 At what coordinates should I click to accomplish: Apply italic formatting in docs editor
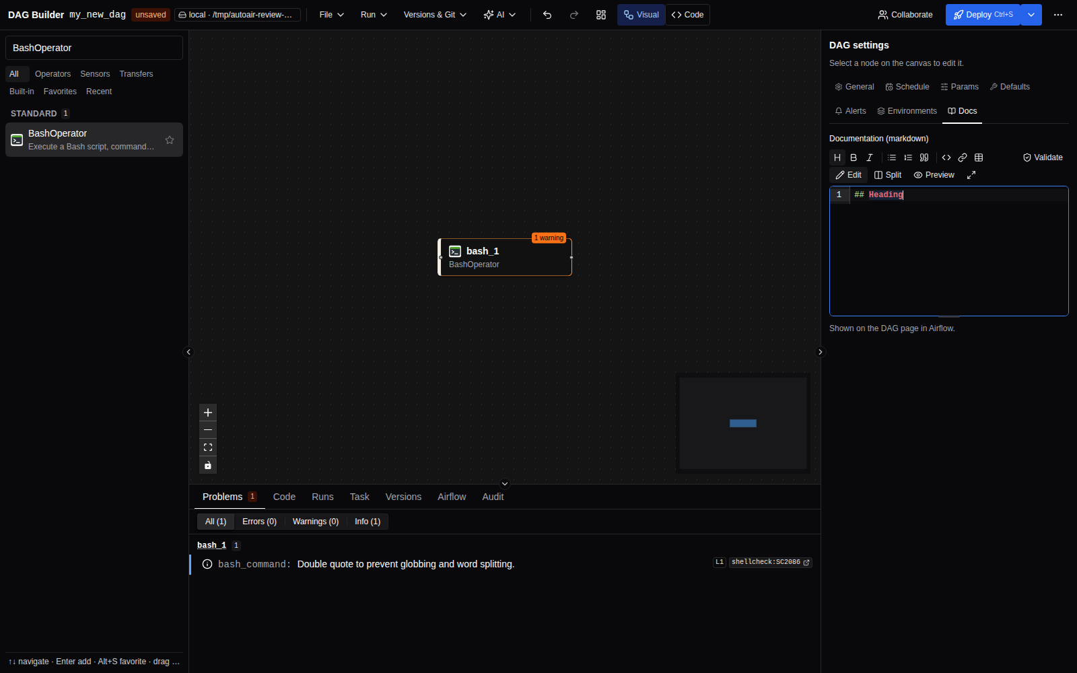tap(870, 157)
